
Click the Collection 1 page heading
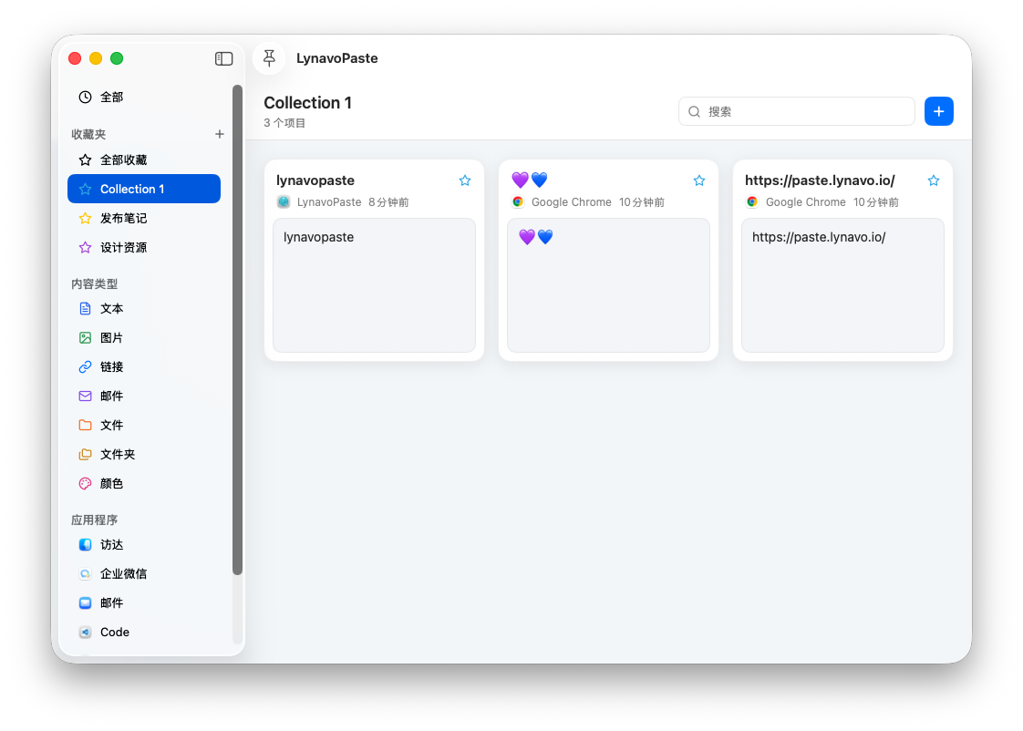(x=308, y=103)
